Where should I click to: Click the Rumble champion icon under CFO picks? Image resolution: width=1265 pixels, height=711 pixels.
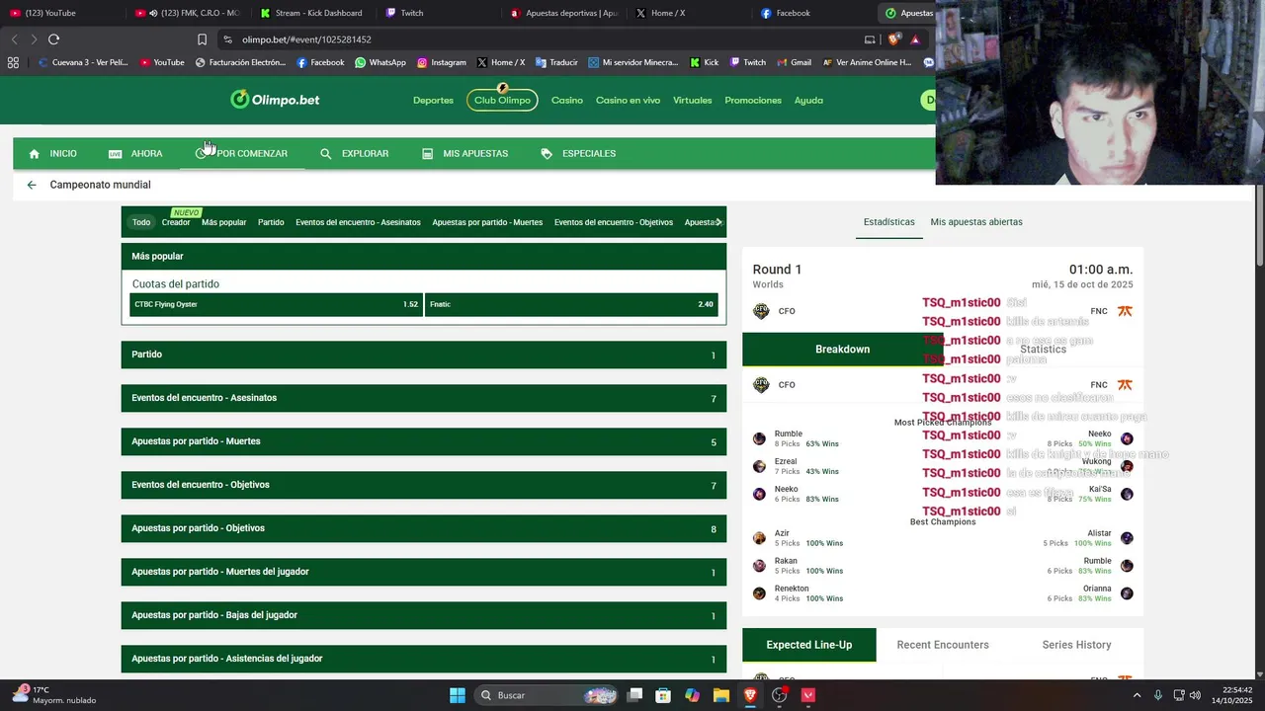759,438
